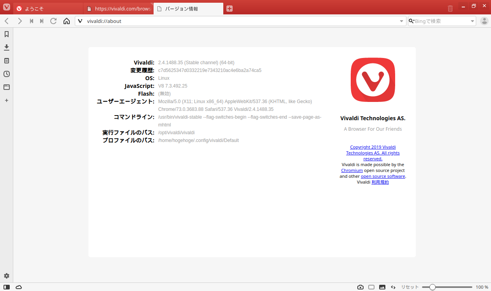This screenshot has height=291, width=491.
Task: Capture the page with camera icon
Action: click(x=360, y=287)
